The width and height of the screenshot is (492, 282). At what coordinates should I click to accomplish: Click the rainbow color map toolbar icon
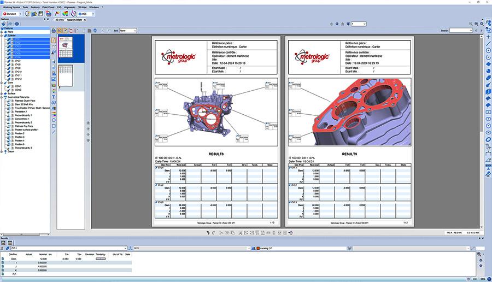[65, 14]
